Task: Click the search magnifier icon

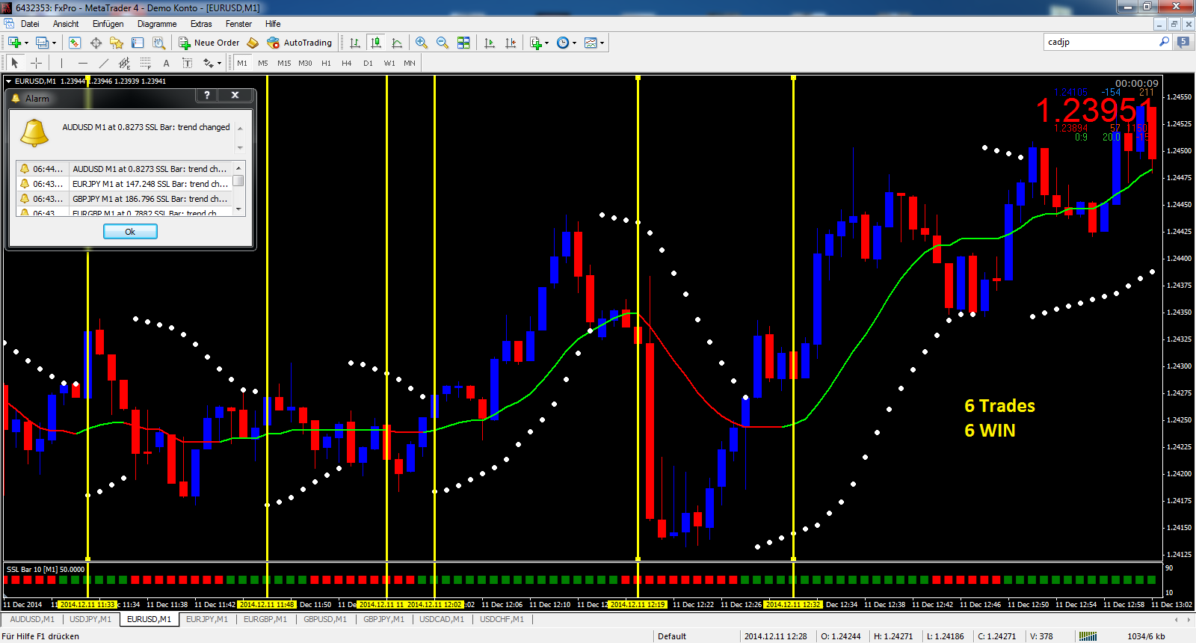Action: pos(1164,42)
